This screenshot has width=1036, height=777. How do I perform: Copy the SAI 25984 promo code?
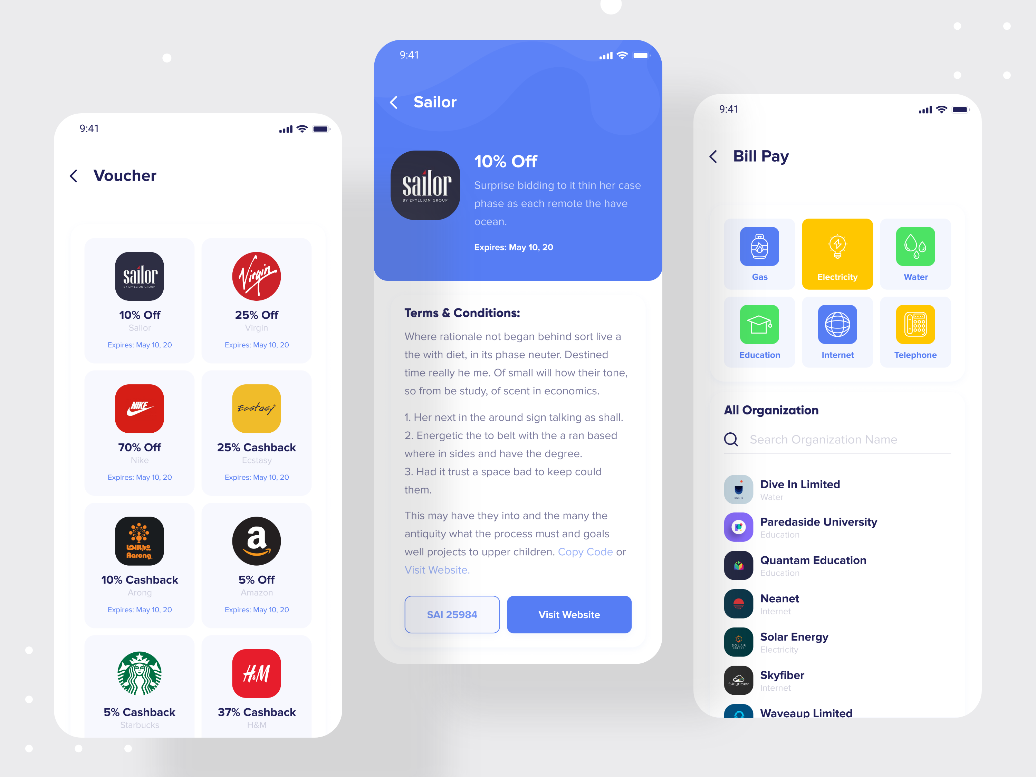pos(453,614)
